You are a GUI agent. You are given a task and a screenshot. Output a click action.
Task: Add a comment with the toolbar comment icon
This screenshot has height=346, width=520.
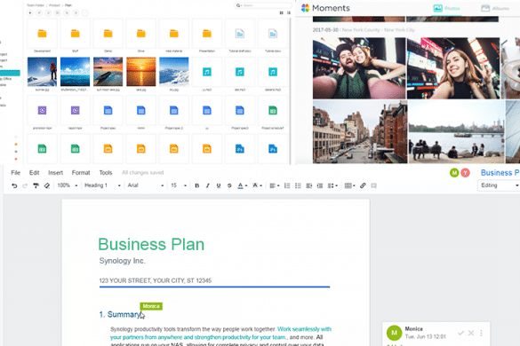pos(373,185)
